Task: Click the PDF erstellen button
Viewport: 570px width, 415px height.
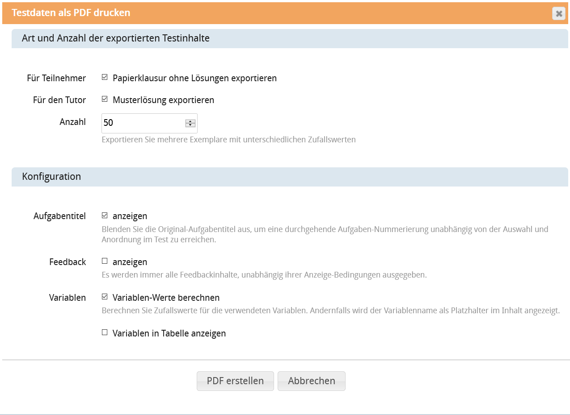Action: coord(235,381)
